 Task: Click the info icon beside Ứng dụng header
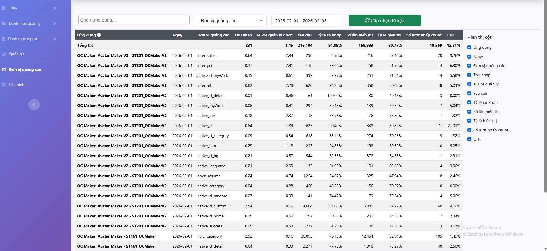coord(99,35)
